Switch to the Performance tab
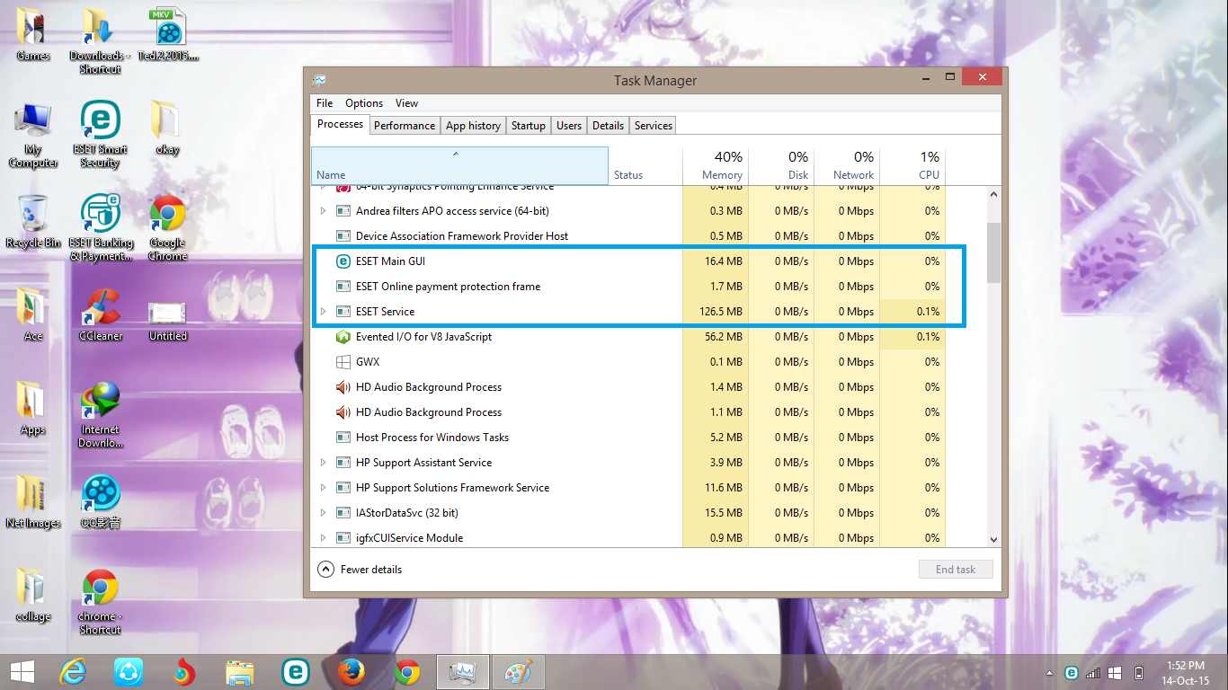Viewport: 1228px width, 690px height. click(x=405, y=126)
